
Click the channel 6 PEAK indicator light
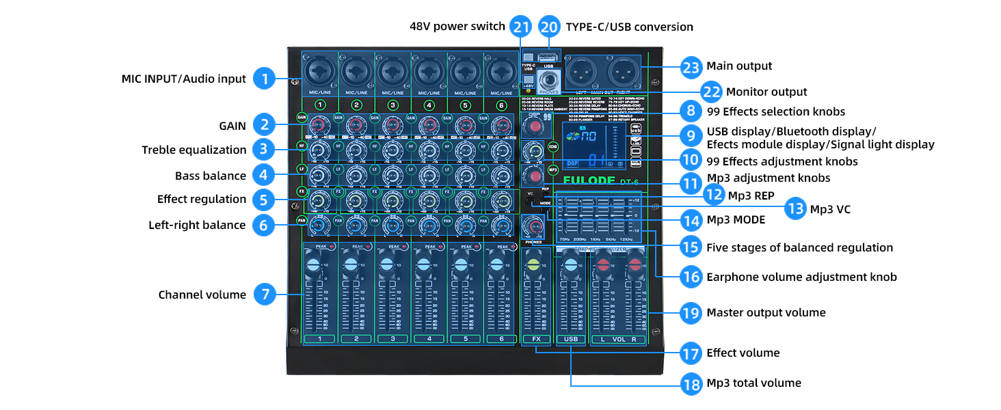tap(514, 247)
